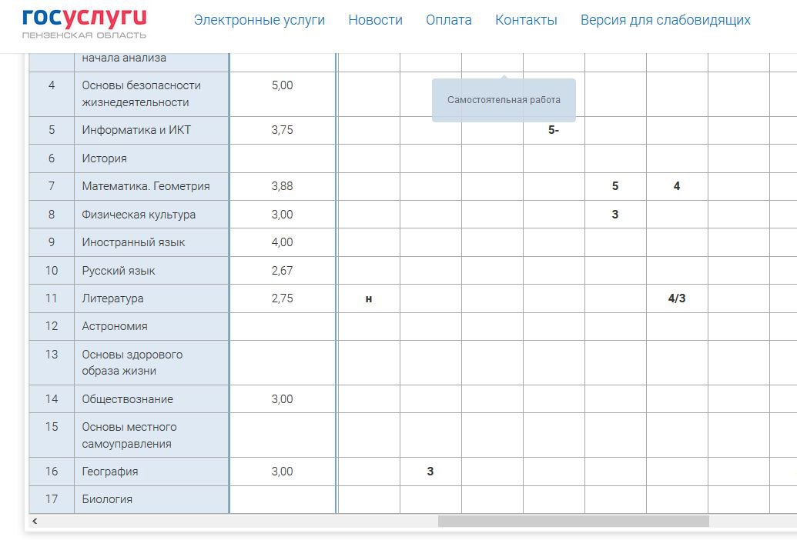
Task: Select the Русский язык subject row
Action: pyautogui.click(x=119, y=271)
